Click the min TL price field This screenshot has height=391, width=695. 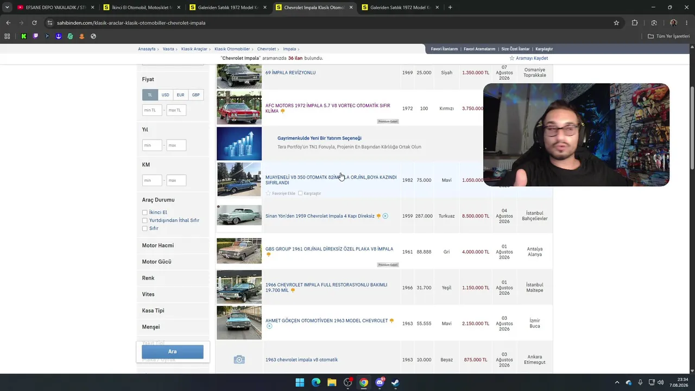[152, 110]
